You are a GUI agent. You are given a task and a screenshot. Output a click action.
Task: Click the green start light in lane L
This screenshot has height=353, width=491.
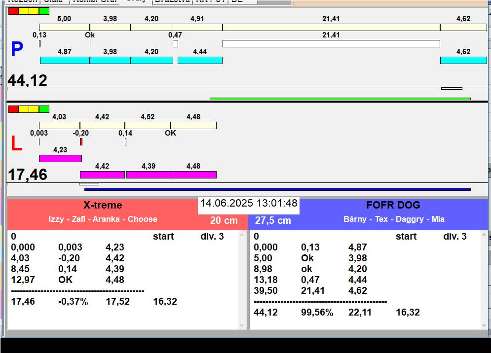(x=44, y=109)
